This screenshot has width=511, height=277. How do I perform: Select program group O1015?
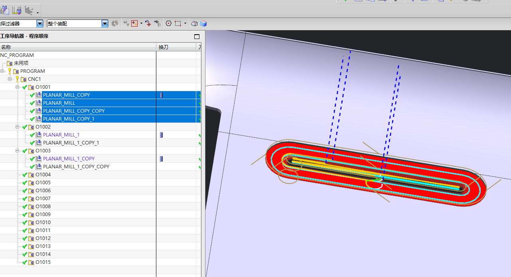pyautogui.click(x=43, y=262)
